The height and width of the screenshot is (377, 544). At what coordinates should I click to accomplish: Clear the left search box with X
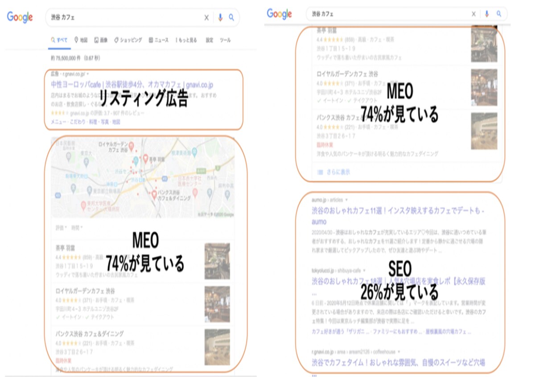pyautogui.click(x=206, y=18)
